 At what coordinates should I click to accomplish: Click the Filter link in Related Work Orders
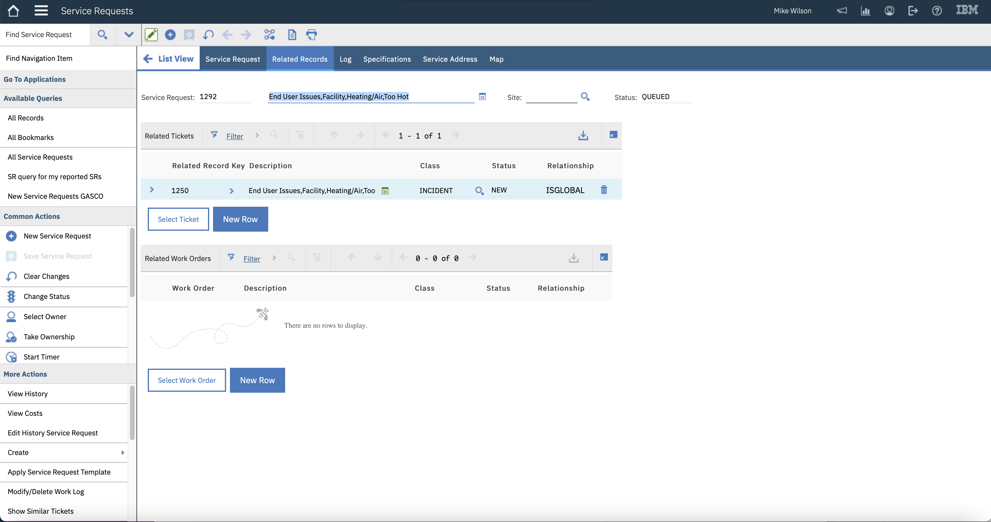click(x=252, y=259)
